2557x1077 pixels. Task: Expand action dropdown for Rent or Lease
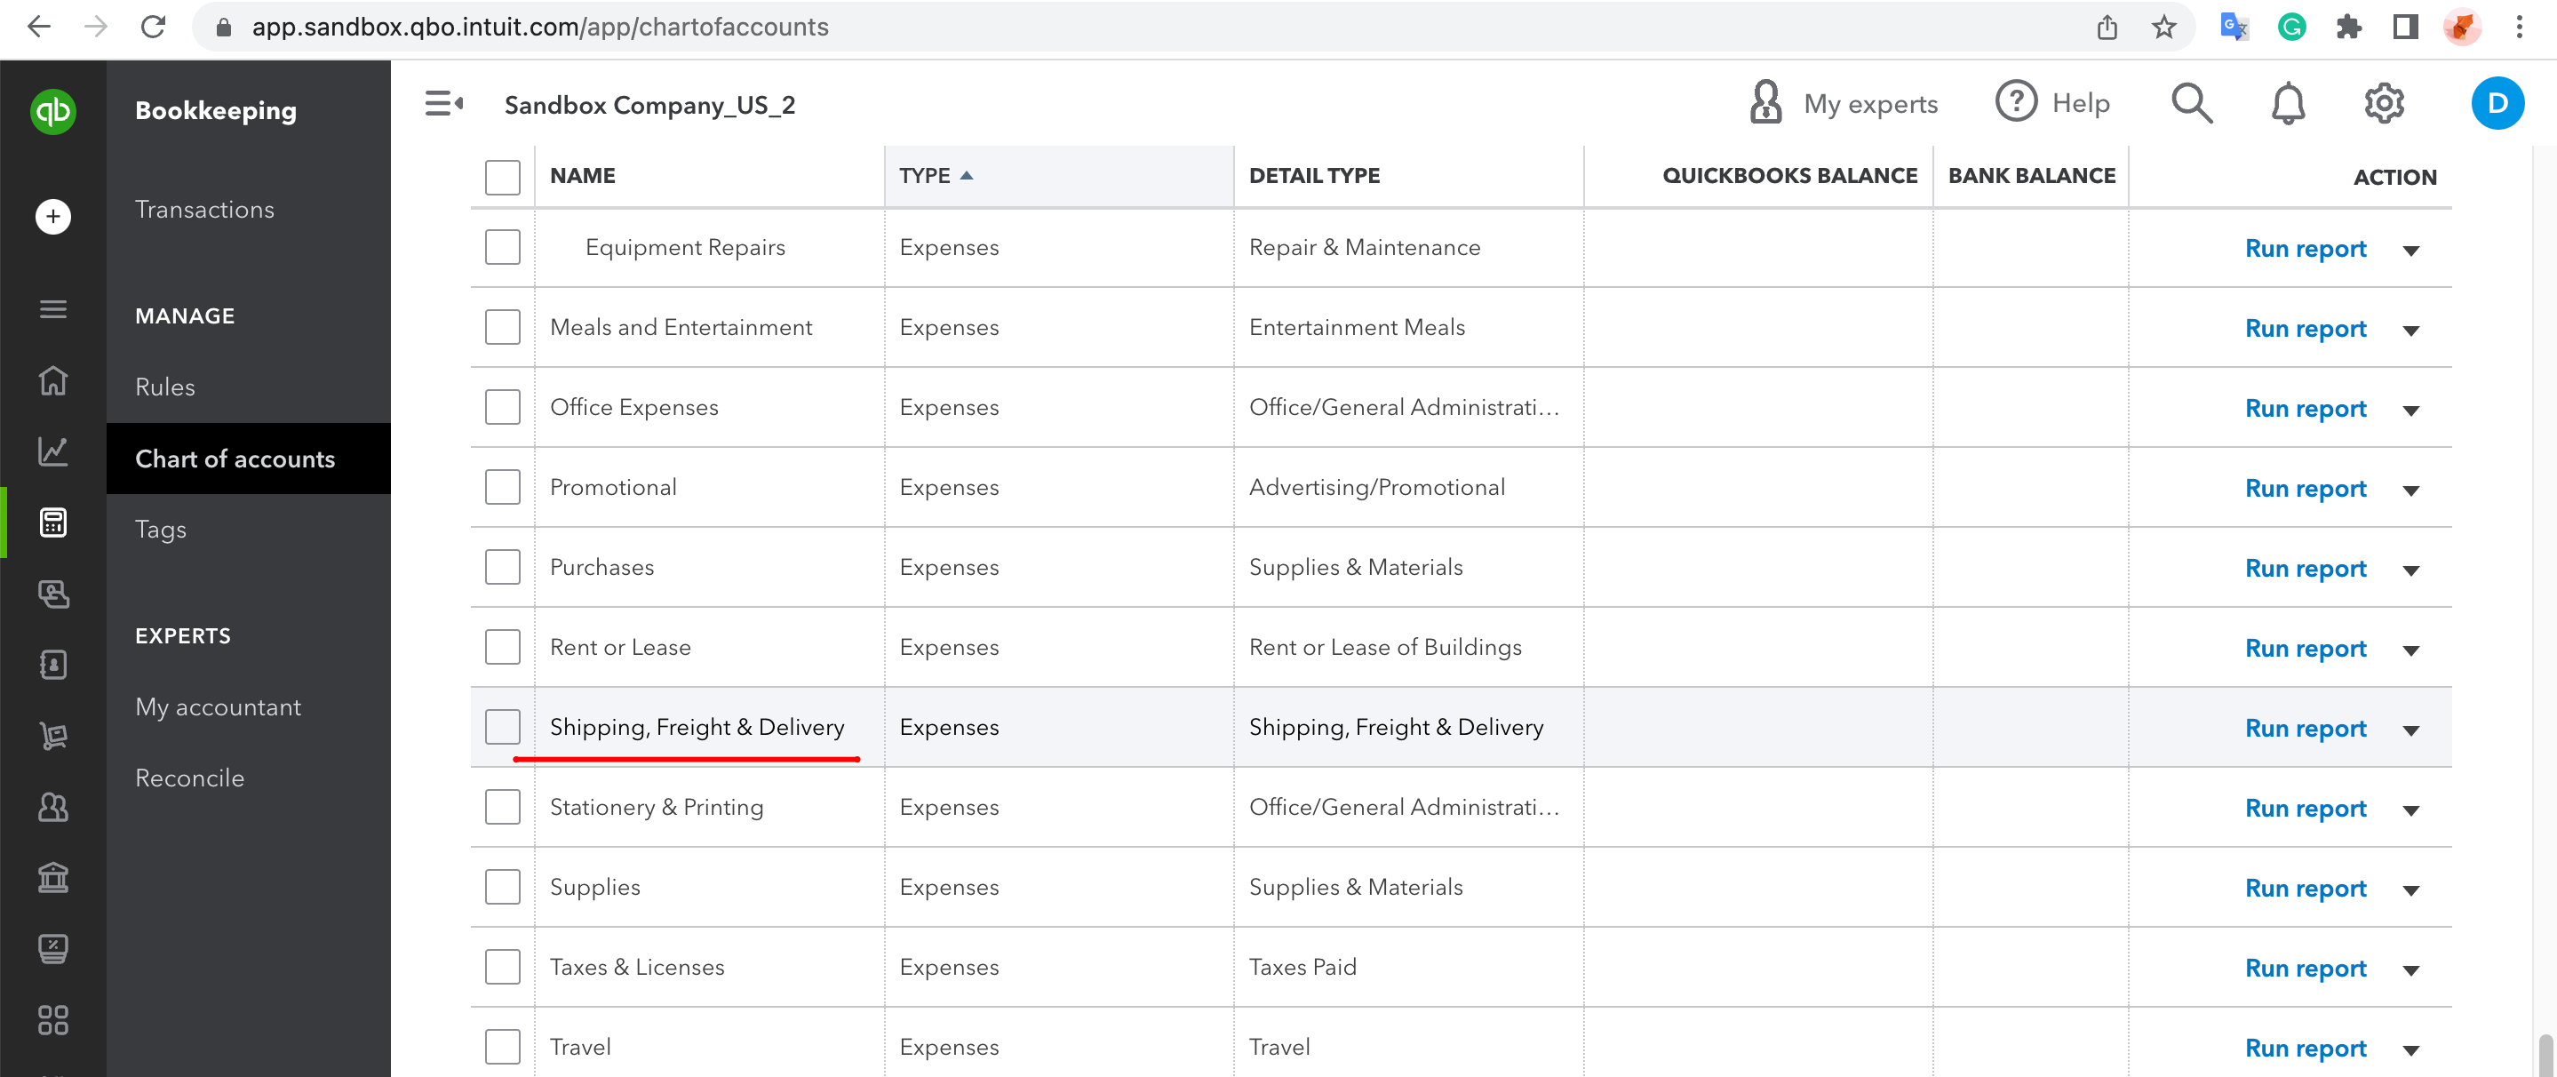(2410, 650)
